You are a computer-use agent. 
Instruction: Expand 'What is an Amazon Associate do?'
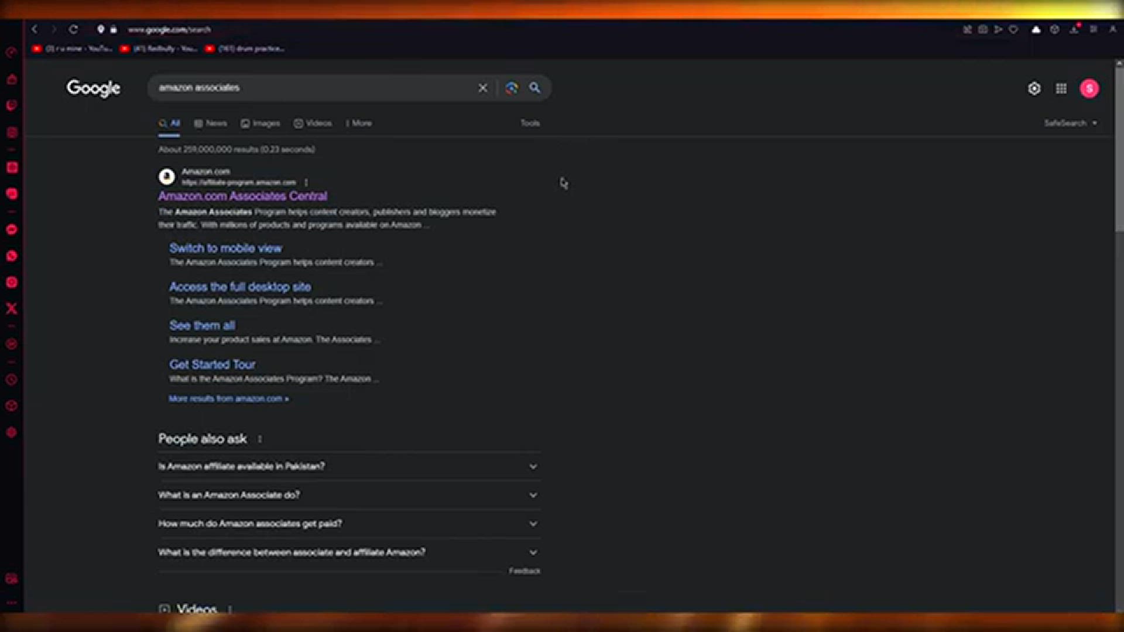pyautogui.click(x=349, y=495)
